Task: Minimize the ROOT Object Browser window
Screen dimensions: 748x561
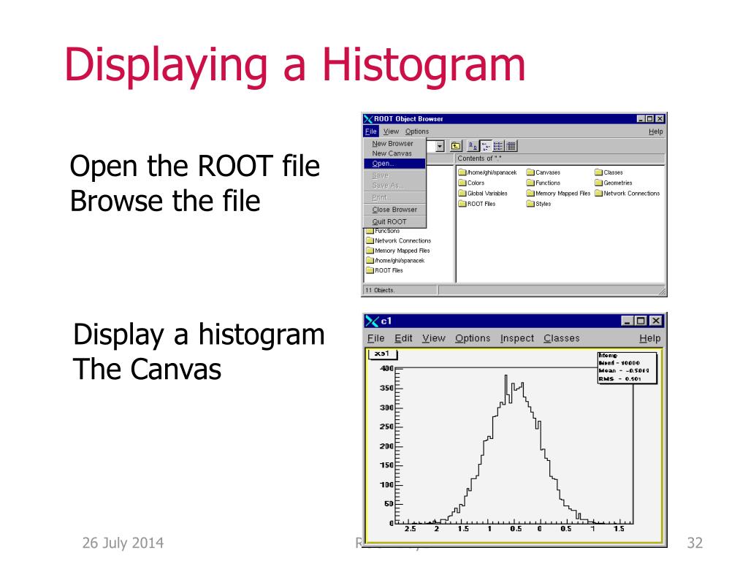Action: (x=641, y=119)
